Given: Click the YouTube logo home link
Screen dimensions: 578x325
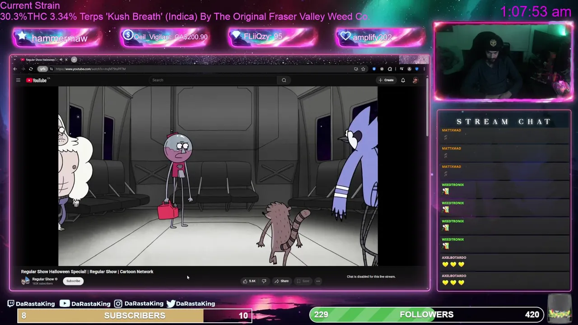Looking at the screenshot, I should point(37,80).
